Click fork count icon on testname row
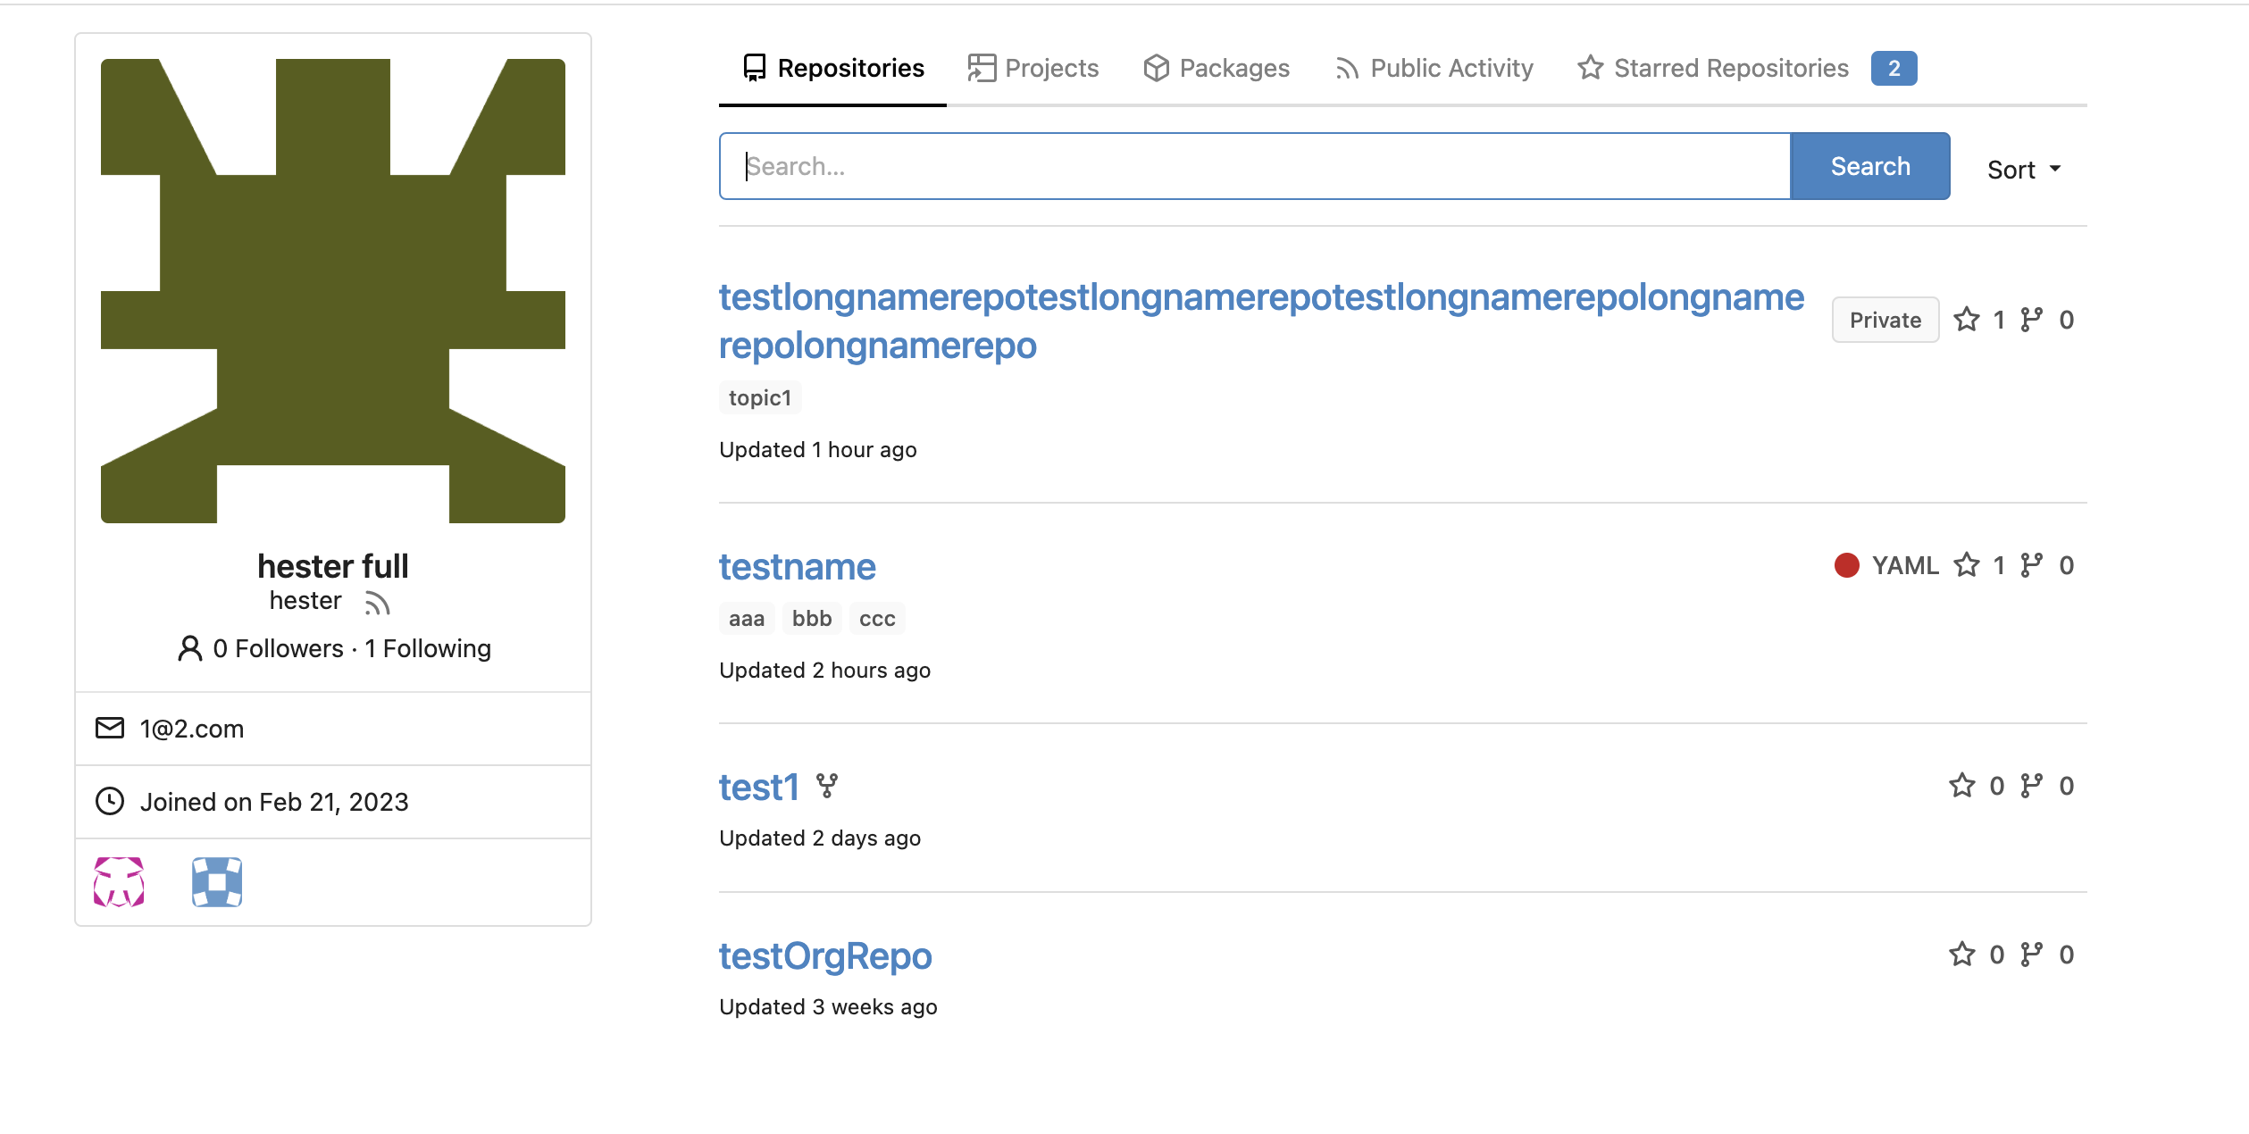The image size is (2249, 1134). [x=2032, y=565]
